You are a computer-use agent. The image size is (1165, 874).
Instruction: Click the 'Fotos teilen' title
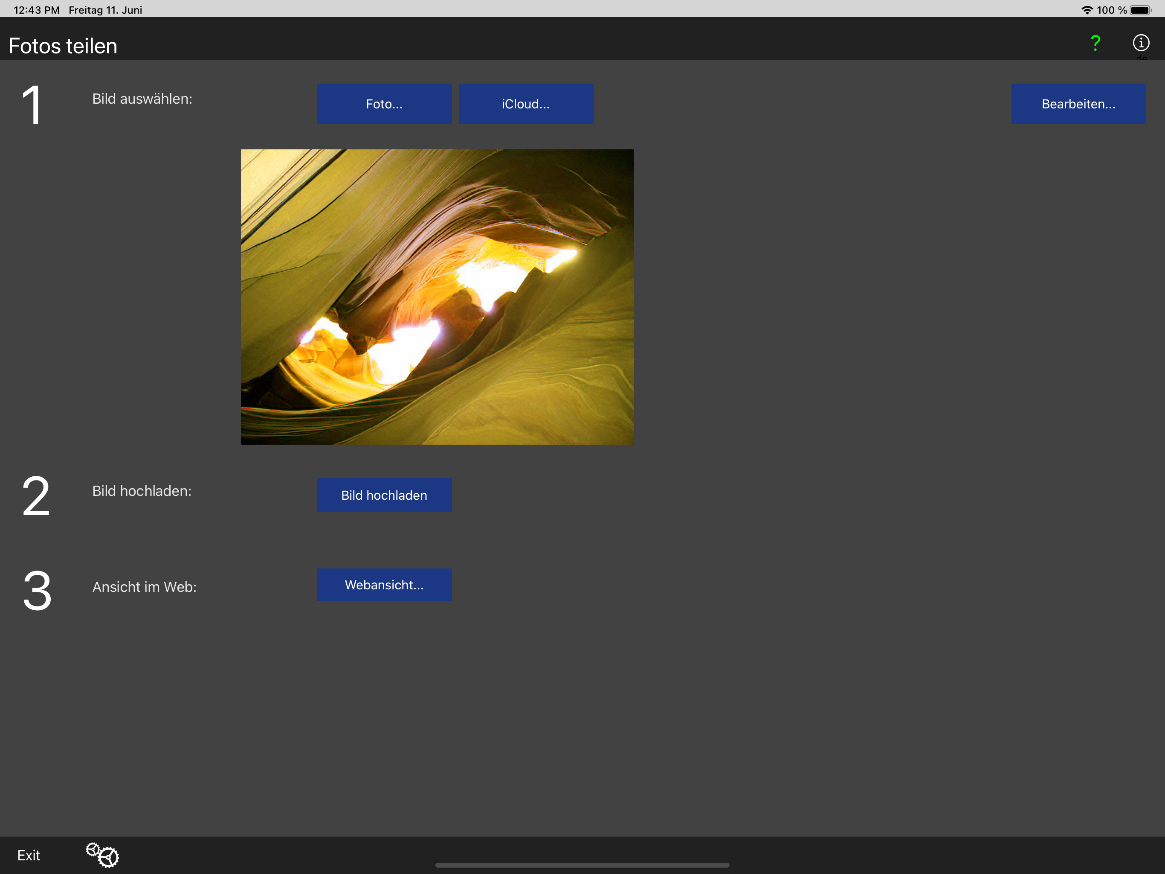coord(63,46)
